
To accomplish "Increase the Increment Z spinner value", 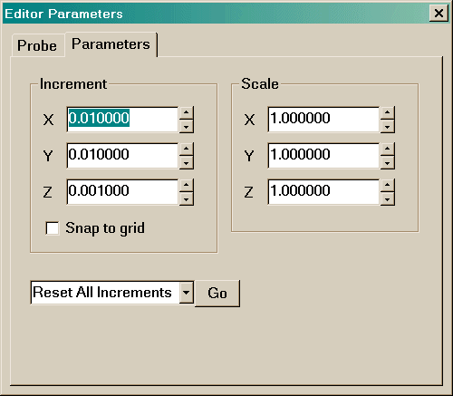I will [186, 185].
